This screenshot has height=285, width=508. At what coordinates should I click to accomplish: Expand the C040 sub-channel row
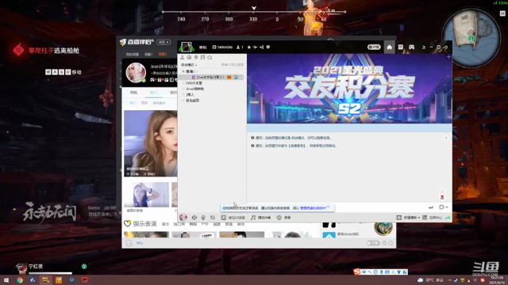tap(183, 83)
